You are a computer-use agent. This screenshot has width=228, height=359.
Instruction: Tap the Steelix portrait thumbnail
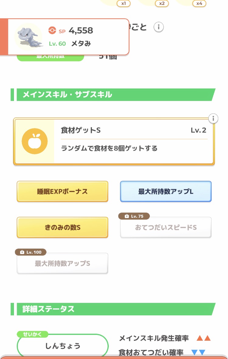click(x=28, y=37)
